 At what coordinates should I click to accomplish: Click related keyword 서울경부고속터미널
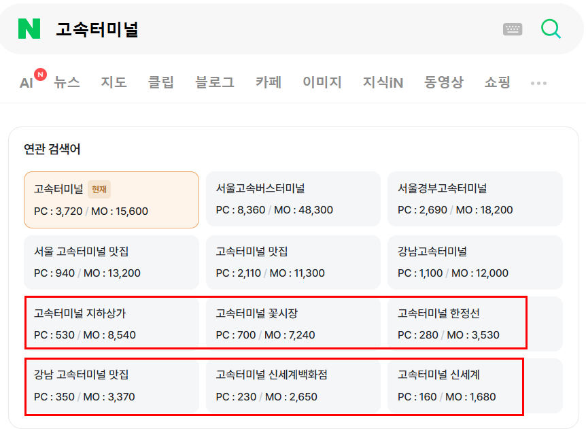[475, 199]
